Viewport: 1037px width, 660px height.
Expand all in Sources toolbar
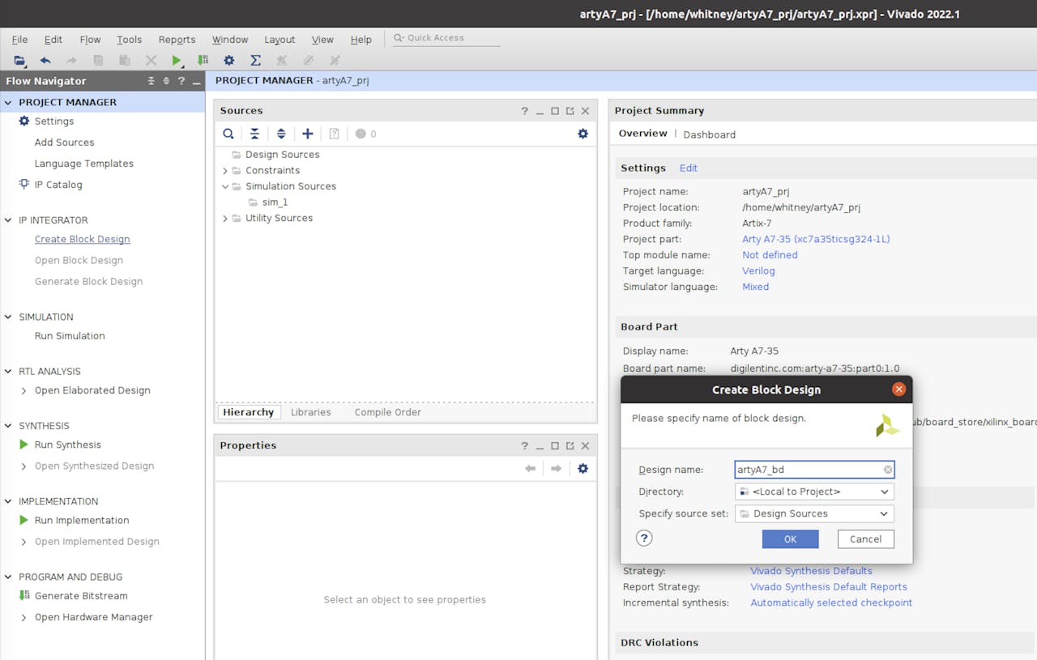click(x=281, y=134)
